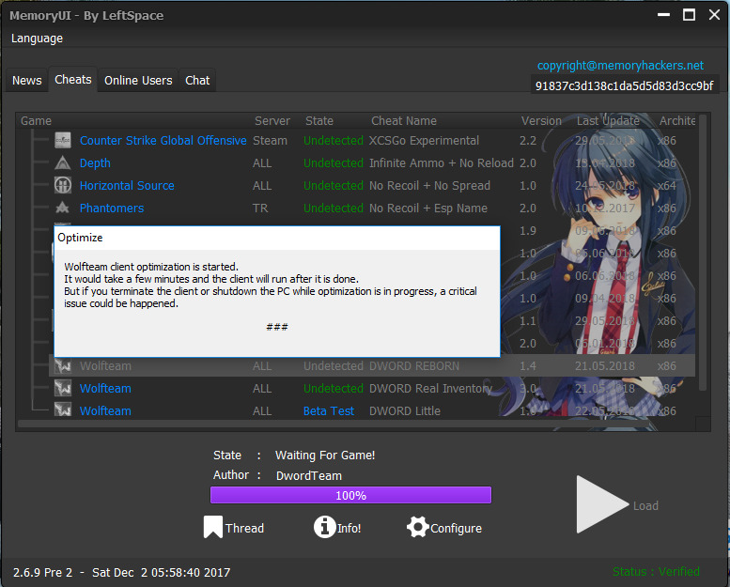The image size is (730, 587).
Task: Select highlighted Wolfteam DWORD REBORN row
Action: pyautogui.click(x=372, y=366)
